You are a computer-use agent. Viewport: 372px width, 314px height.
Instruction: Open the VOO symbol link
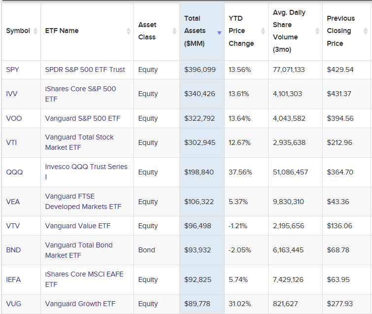click(x=14, y=118)
